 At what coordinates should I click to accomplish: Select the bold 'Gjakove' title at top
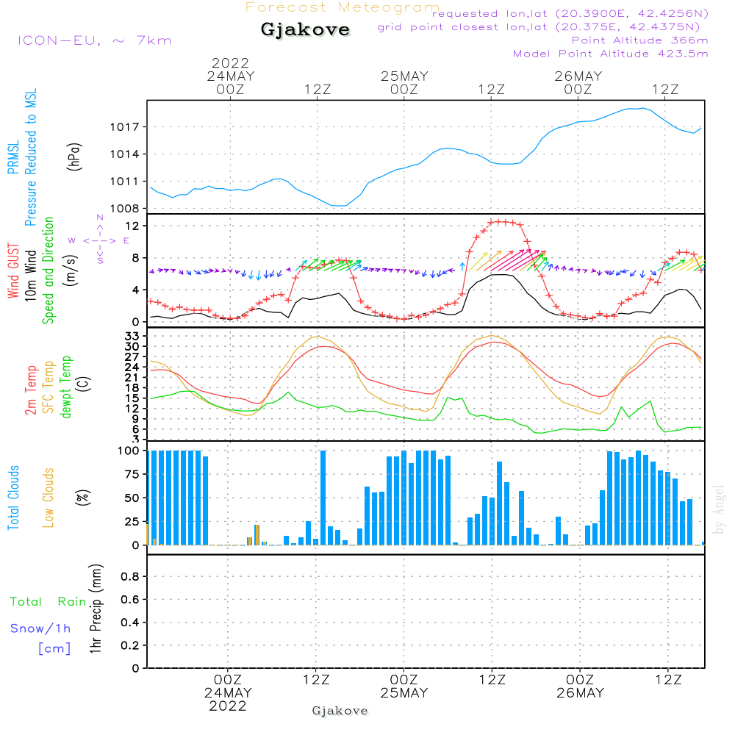pyautogui.click(x=305, y=29)
